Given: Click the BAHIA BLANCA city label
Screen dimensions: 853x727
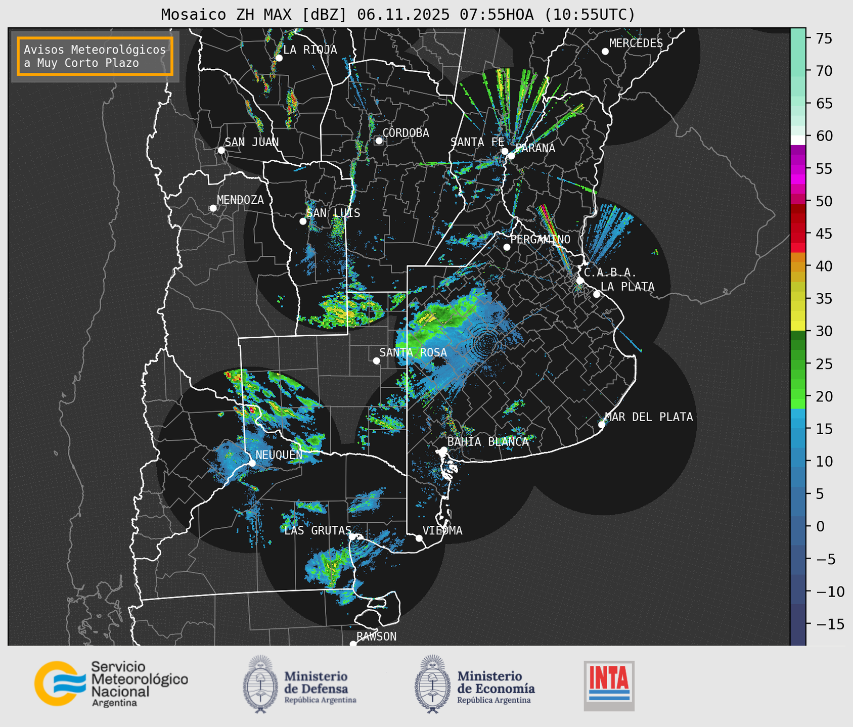Looking at the screenshot, I should (488, 442).
